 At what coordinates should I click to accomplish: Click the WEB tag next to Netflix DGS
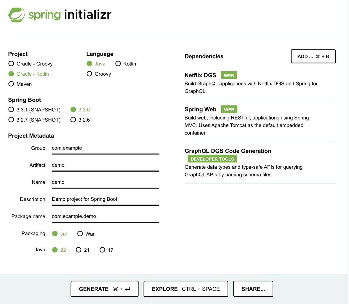point(229,75)
